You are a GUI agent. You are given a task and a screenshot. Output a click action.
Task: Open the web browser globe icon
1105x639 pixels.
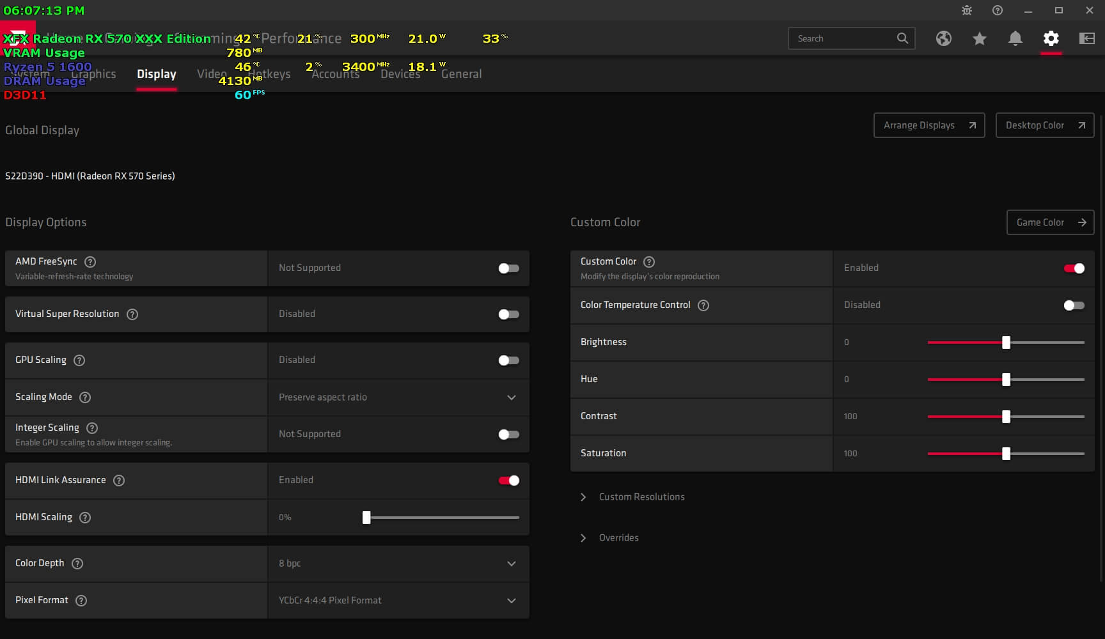pos(943,38)
